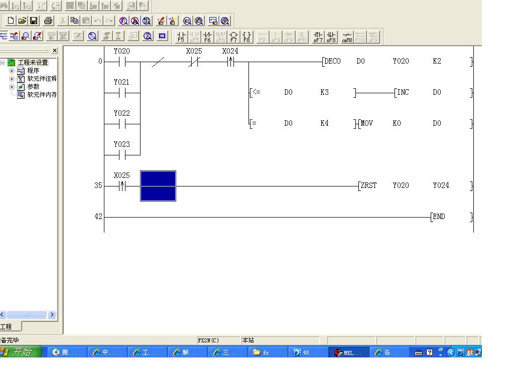The image size is (514, 385).
Task: Insert a normally open contact (F5)
Action: 181,37
